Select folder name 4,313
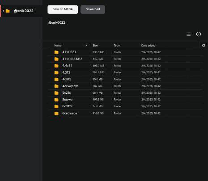208x181 pixels. (x=66, y=72)
